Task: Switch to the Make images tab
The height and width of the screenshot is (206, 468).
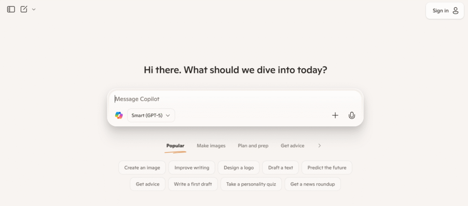Action: coord(211,146)
